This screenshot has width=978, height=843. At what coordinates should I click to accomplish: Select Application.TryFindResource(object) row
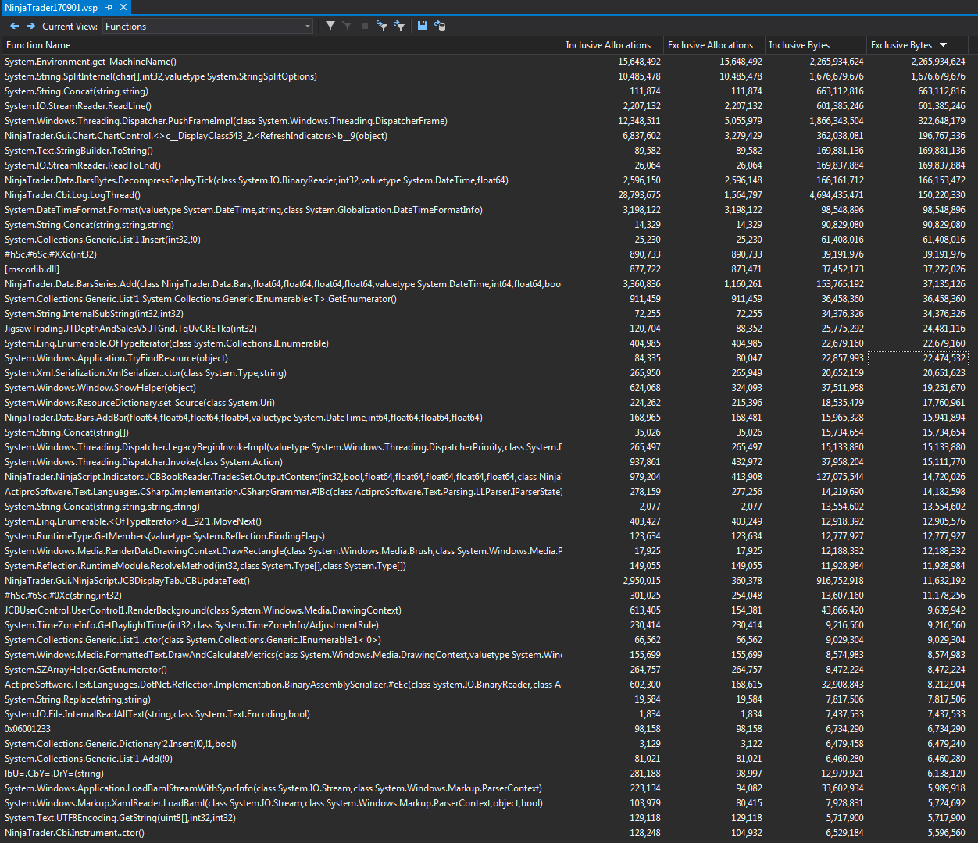(x=485, y=358)
